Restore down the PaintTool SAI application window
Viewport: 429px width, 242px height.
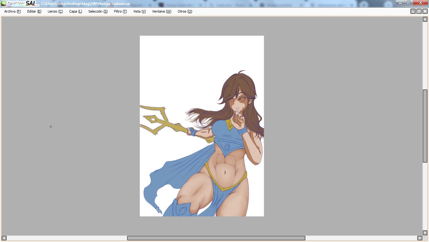point(408,3)
